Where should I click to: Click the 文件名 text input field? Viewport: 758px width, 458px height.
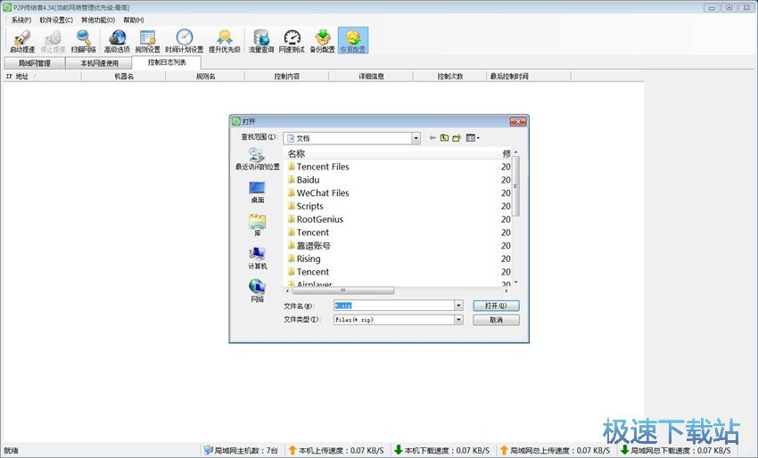pos(393,306)
